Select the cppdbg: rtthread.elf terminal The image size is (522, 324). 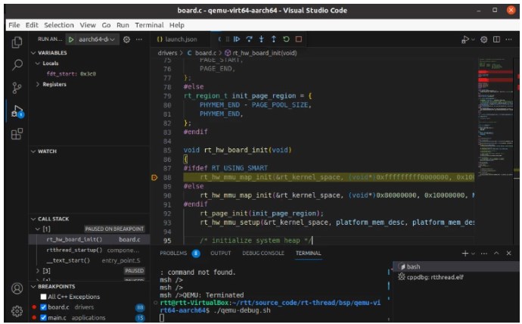(436, 277)
